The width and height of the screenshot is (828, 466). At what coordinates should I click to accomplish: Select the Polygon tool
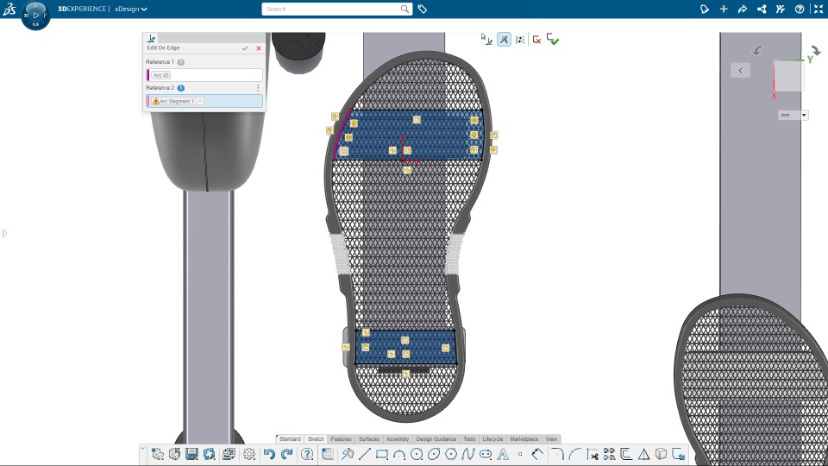451,454
